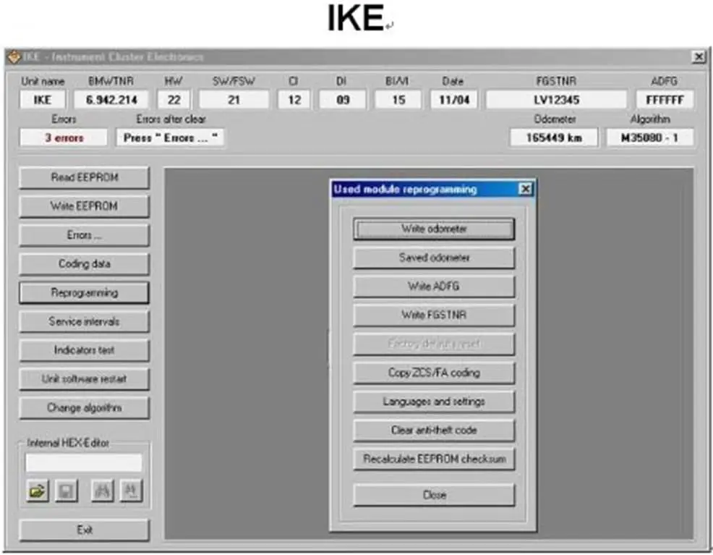Viewport: 713px width, 555px height.
Task: Click Read EEPROM
Action: (x=85, y=177)
